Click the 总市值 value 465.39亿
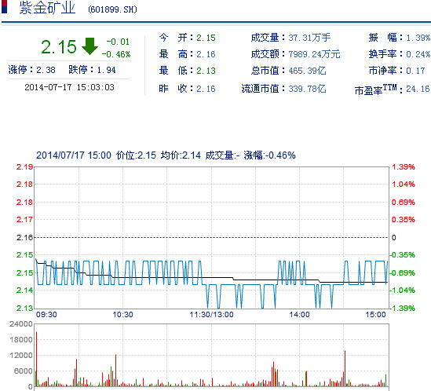Viewport: 431px width, 391px height. [x=307, y=71]
